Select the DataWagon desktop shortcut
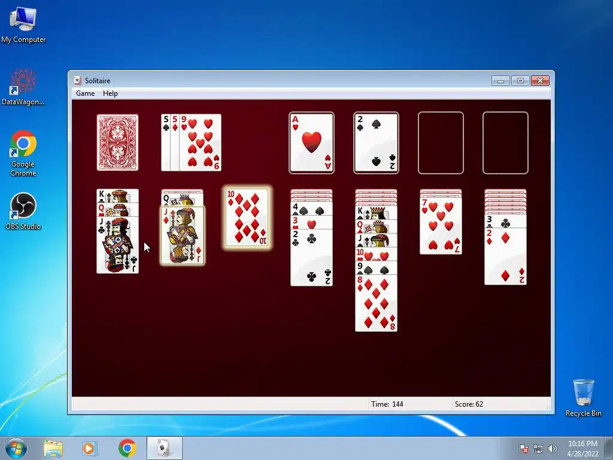 coord(23,87)
